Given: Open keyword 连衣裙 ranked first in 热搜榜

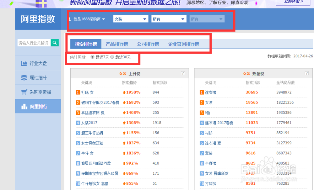Looking at the screenshot, I should tap(210, 92).
